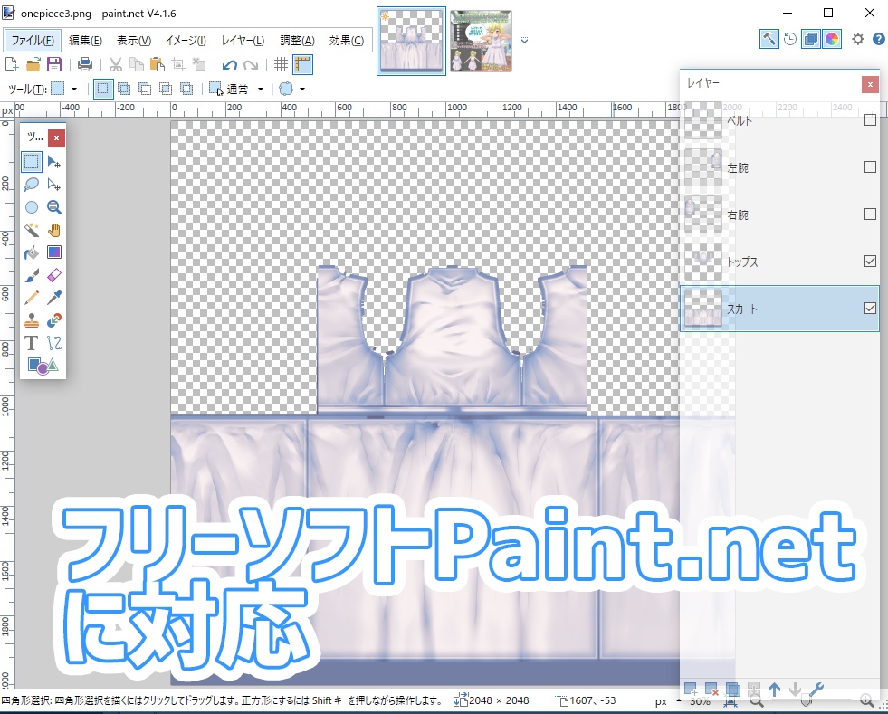Select the Shapes tool
888x714 pixels.
(43, 366)
